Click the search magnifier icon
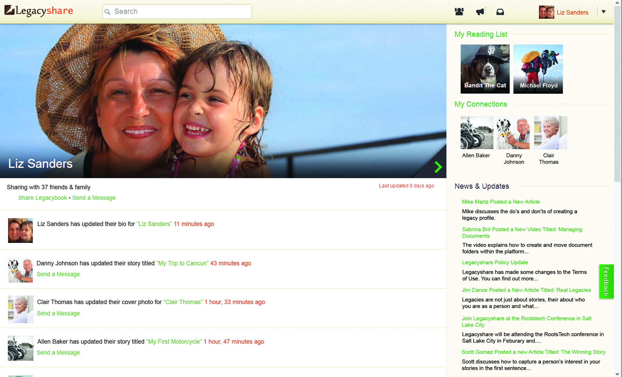This screenshot has height=377, width=622. pyautogui.click(x=108, y=12)
